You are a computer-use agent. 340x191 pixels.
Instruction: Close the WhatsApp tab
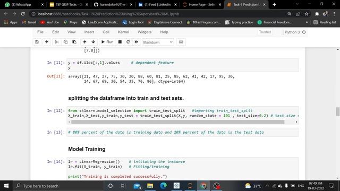[x=42, y=5]
